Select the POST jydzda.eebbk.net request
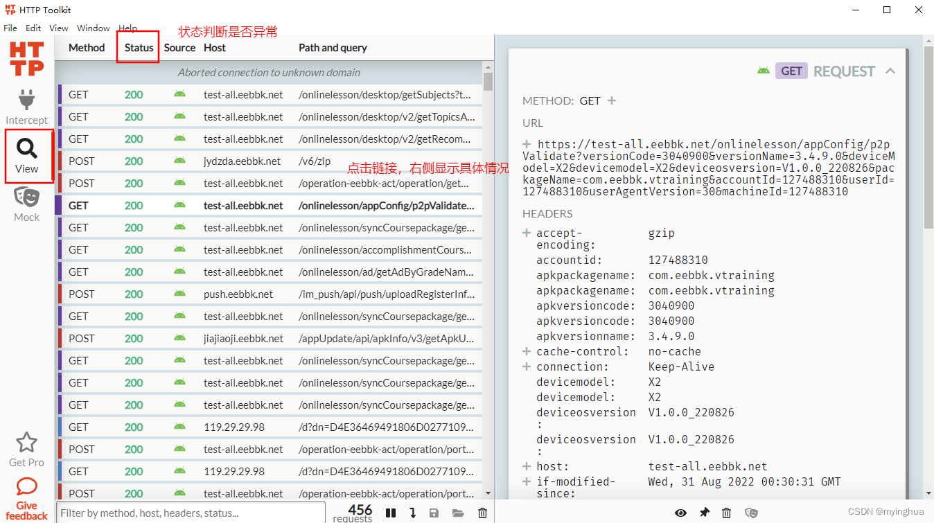The height and width of the screenshot is (523, 934). pos(269,161)
